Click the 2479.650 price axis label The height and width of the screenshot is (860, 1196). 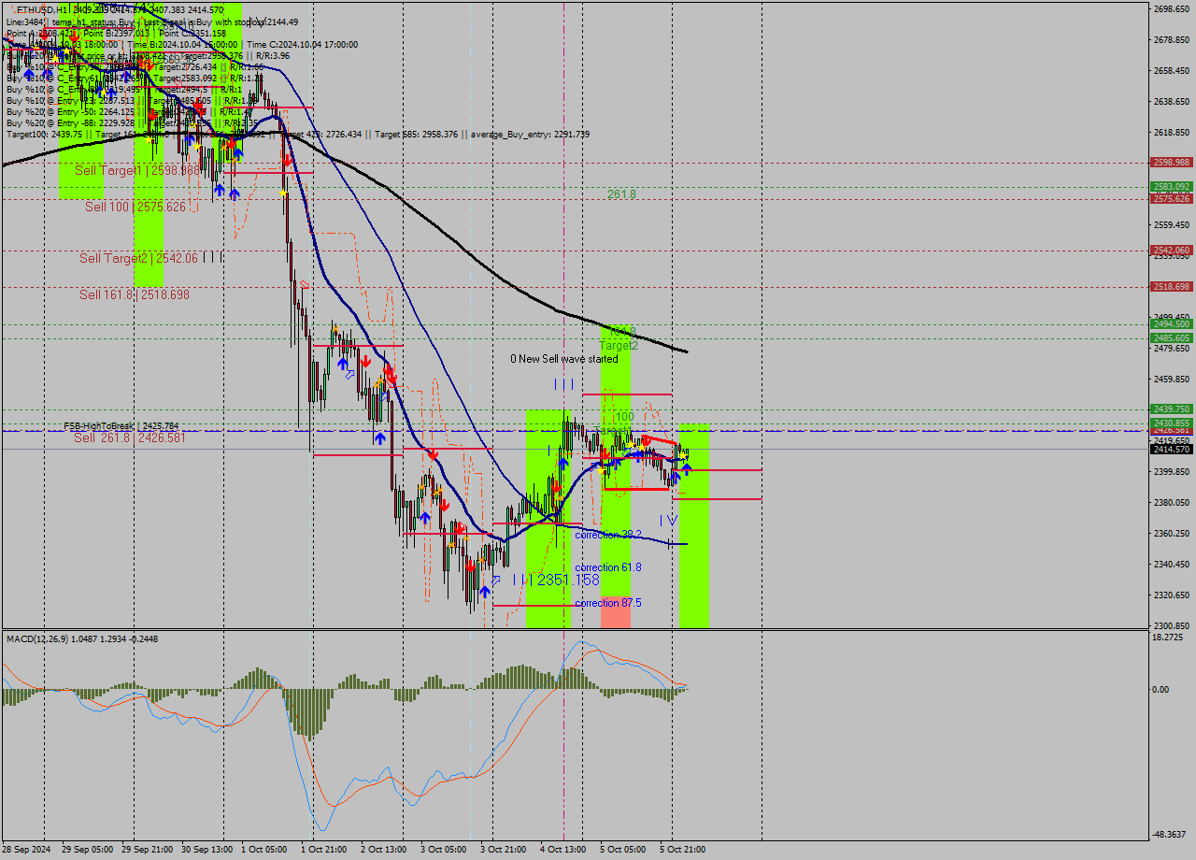(1172, 348)
